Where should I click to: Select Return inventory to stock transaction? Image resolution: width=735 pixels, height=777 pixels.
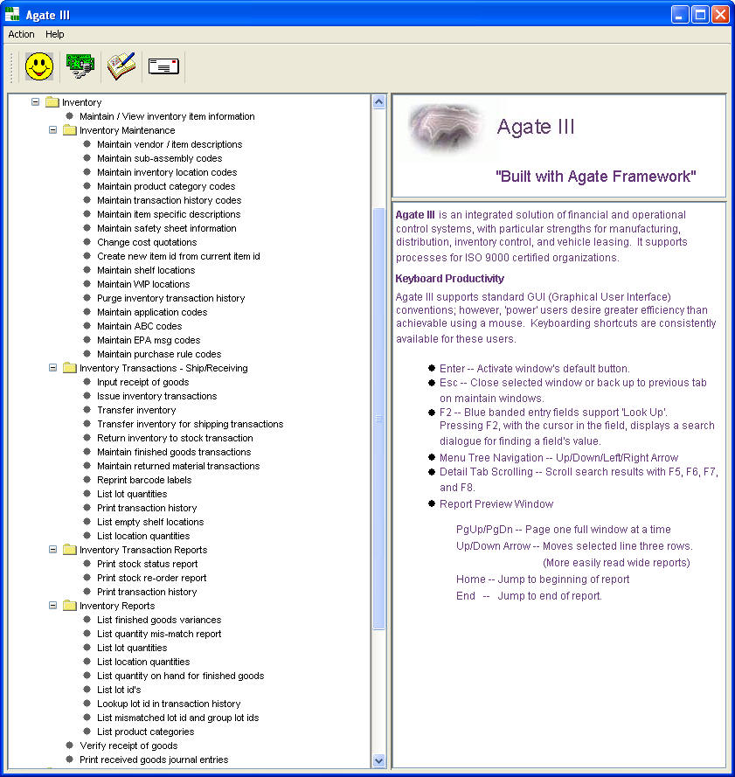(175, 438)
